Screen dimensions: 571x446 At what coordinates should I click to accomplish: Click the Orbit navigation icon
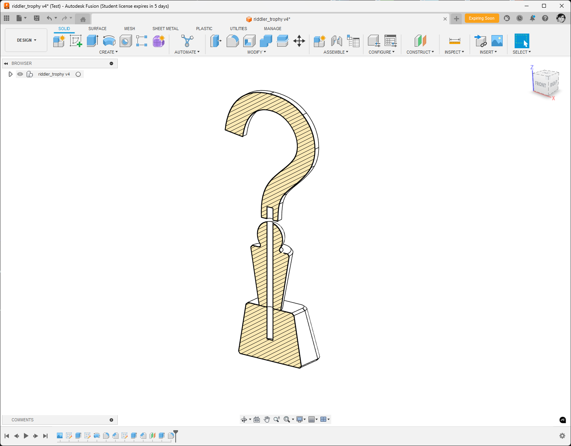click(x=244, y=419)
